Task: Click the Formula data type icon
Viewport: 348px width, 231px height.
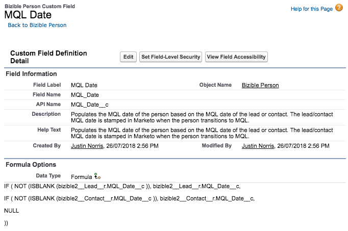Action: [x=97, y=175]
